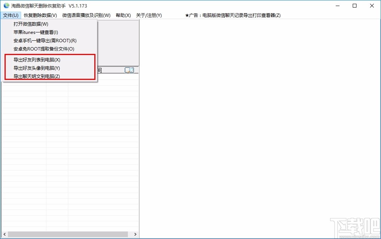This screenshot has width=381, height=239.
Task: Choose 苹果itunes一键查看(I) menu entry
Action: click(36, 32)
